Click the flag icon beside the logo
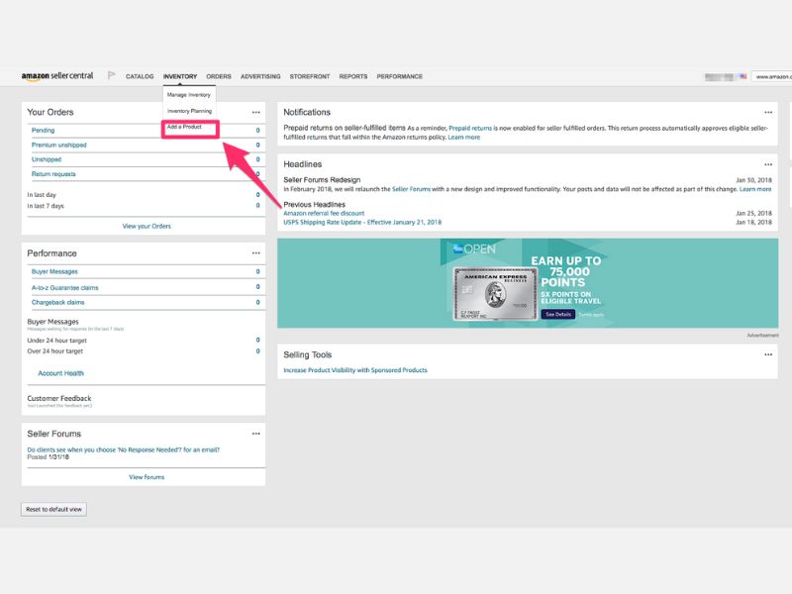The height and width of the screenshot is (594, 792). (112, 76)
